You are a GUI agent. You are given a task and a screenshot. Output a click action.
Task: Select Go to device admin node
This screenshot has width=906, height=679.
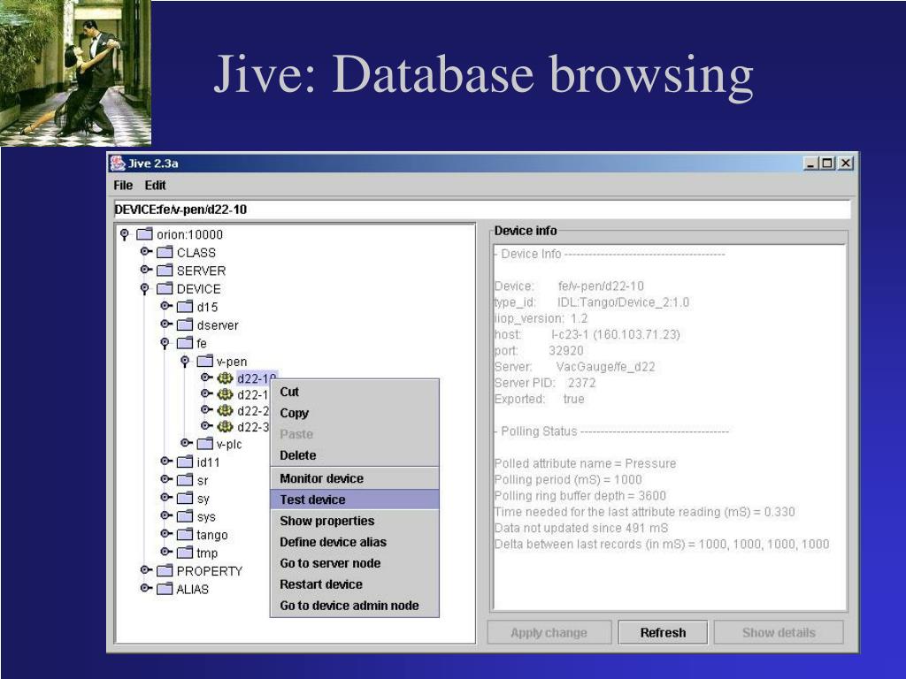355,606
